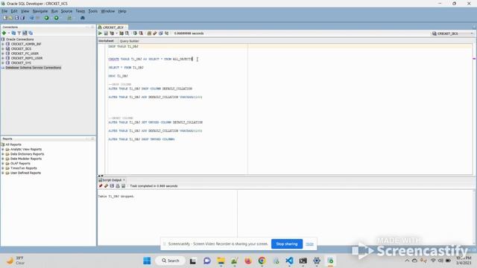Open the Source menu

pos(66,11)
